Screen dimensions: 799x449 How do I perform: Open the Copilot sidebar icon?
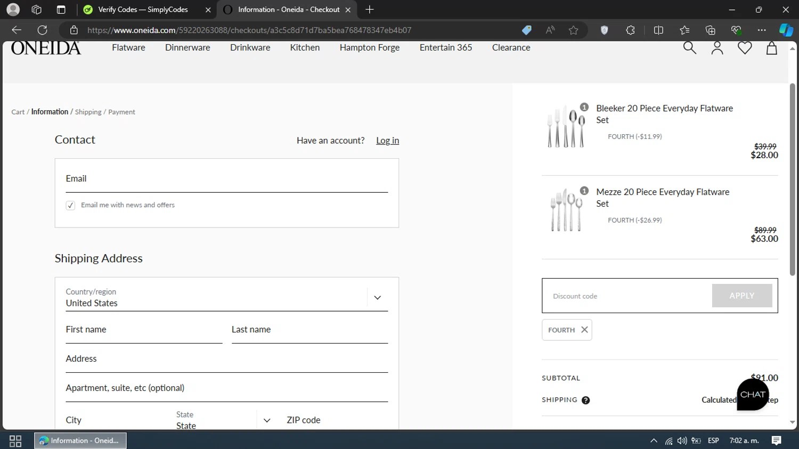(786, 30)
